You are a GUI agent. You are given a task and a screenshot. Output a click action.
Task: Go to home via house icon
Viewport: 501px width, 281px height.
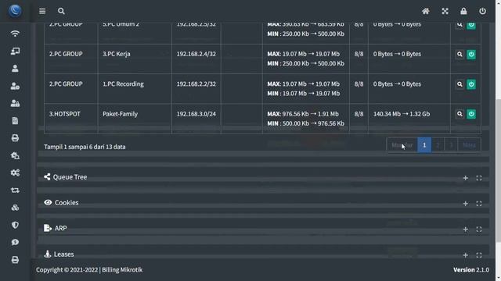pyautogui.click(x=426, y=11)
